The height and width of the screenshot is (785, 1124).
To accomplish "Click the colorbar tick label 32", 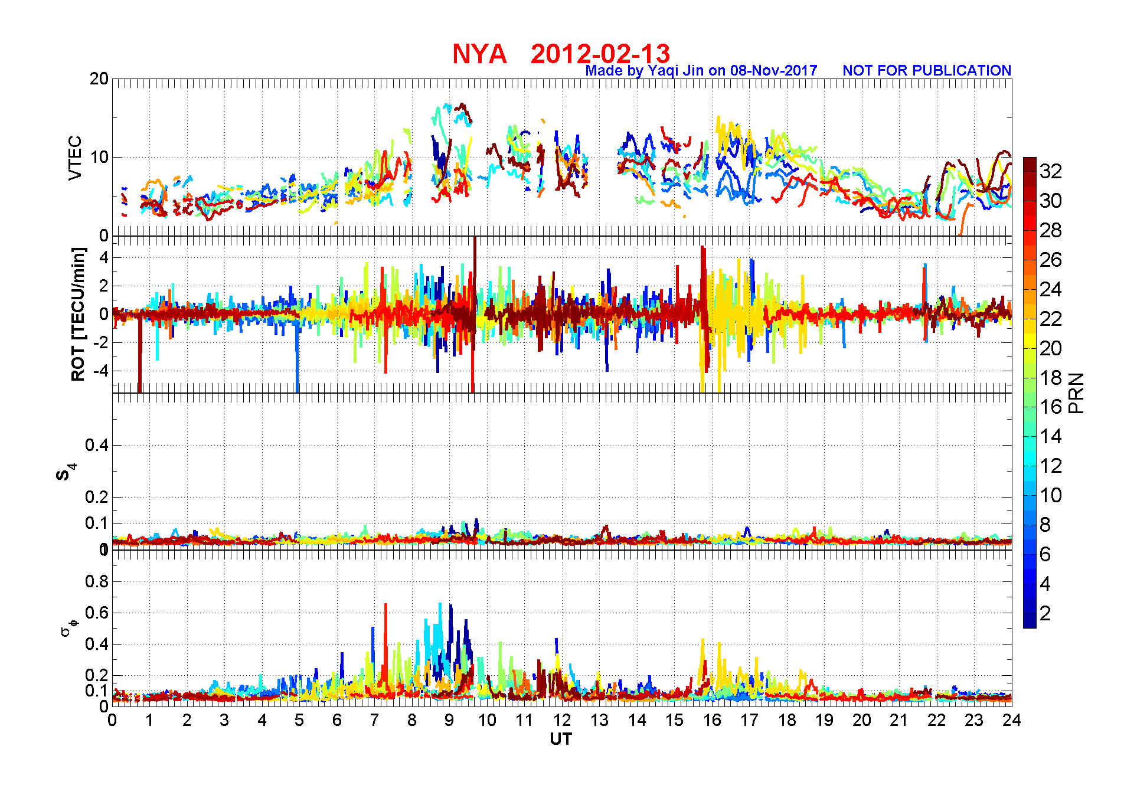I will tap(1051, 171).
